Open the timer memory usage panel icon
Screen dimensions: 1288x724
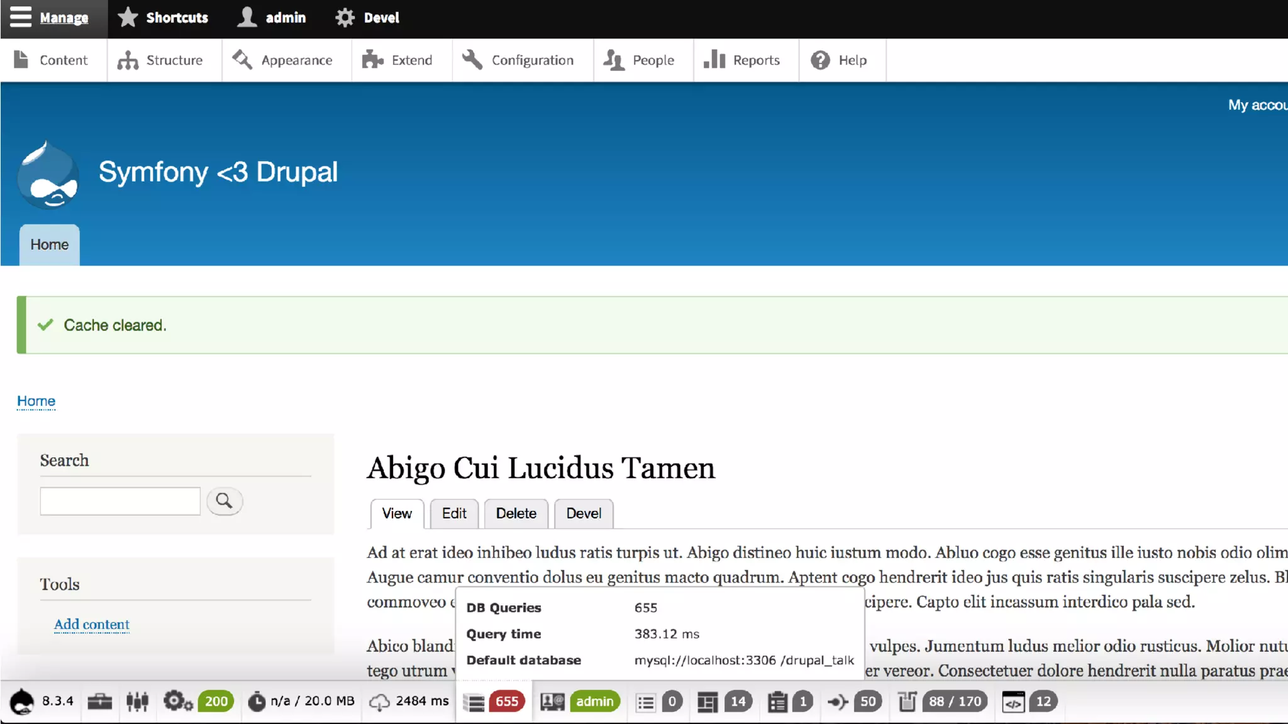(x=256, y=701)
